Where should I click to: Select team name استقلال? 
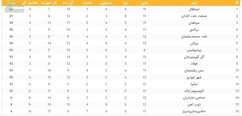pos(194,9)
